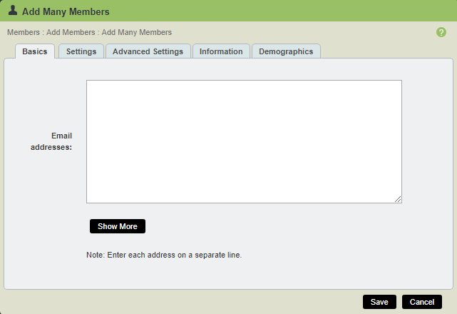Click the green header bar background
This screenshot has width=457, height=314.
pyautogui.click(x=285, y=11)
